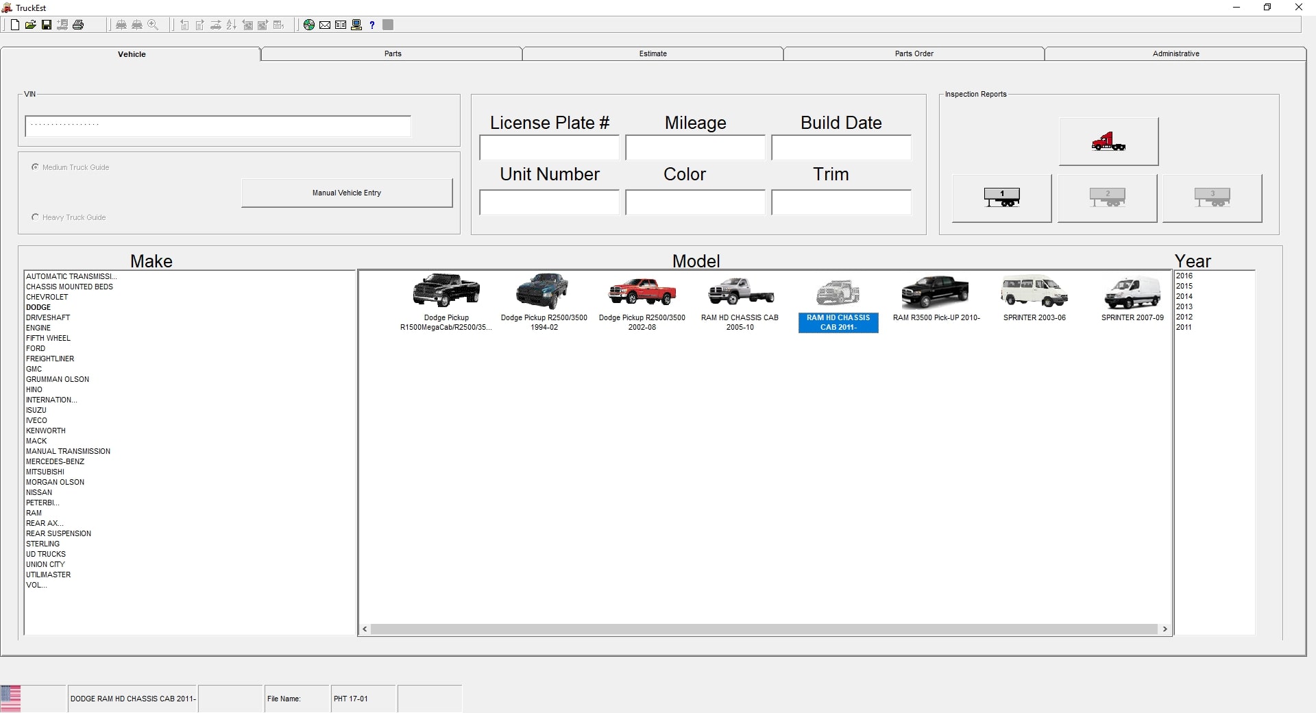The width and height of the screenshot is (1316, 713).
Task: Select the Heavy Truck Guide radio button
Action: click(35, 217)
